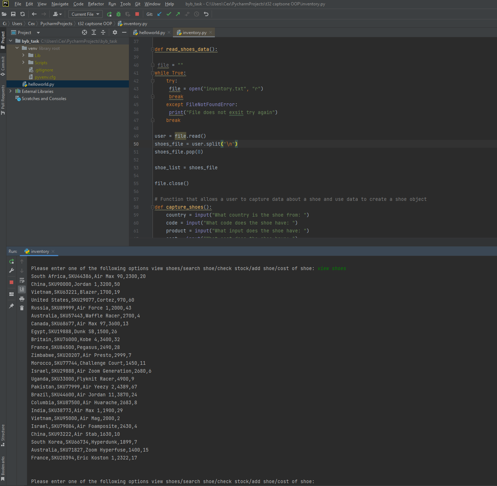This screenshot has height=486, width=497.
Task: Open the Refactor menu
Action: click(x=96, y=4)
